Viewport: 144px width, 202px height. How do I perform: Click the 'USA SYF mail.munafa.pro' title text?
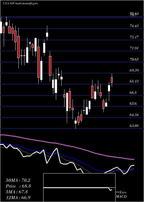pyautogui.click(x=20, y=3)
